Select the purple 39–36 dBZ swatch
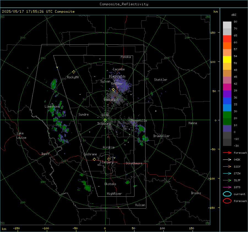Image resolution: width=248 pixels, height=232 pixels. tap(227, 94)
